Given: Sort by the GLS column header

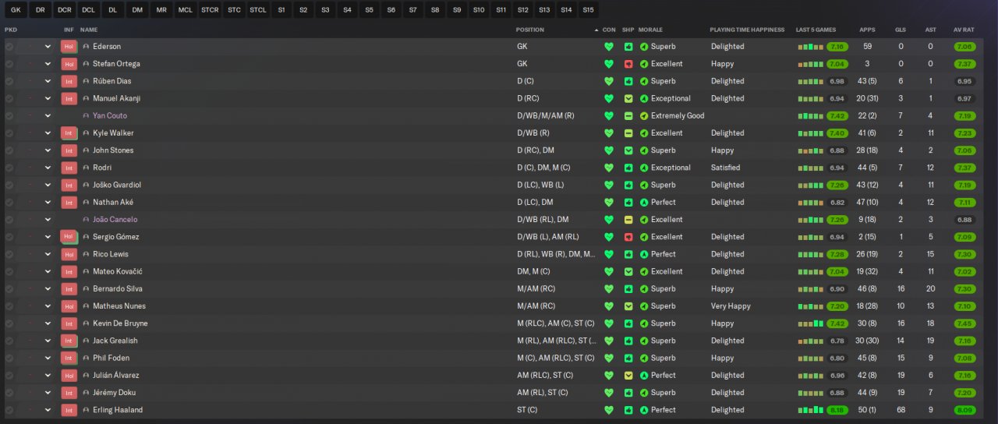Looking at the screenshot, I should tap(901, 30).
